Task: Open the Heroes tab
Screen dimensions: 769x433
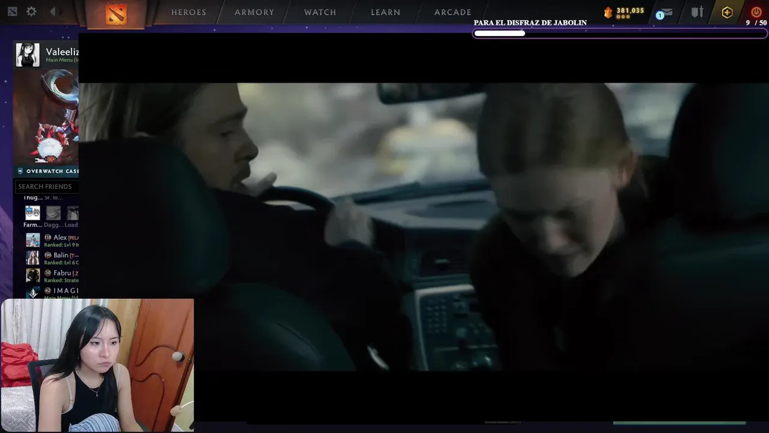Action: coord(189,12)
